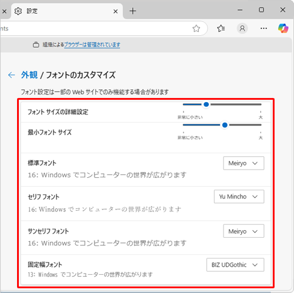Click the サンセリフ フォント label

tap(48, 231)
